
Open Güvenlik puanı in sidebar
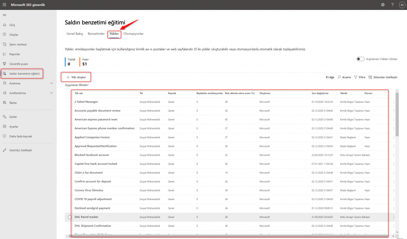point(18,64)
